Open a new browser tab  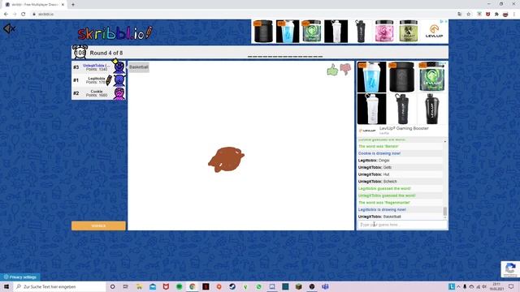point(73,5)
